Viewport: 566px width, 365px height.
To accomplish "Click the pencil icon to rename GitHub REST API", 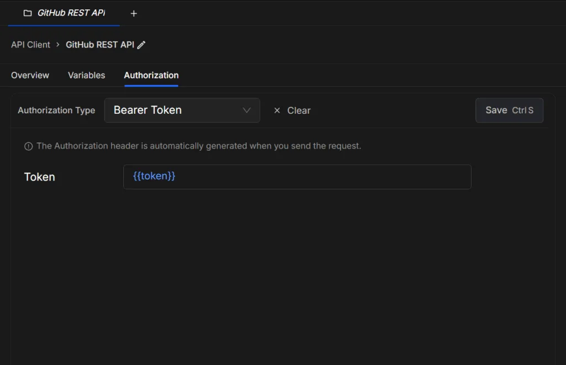I will 141,45.
